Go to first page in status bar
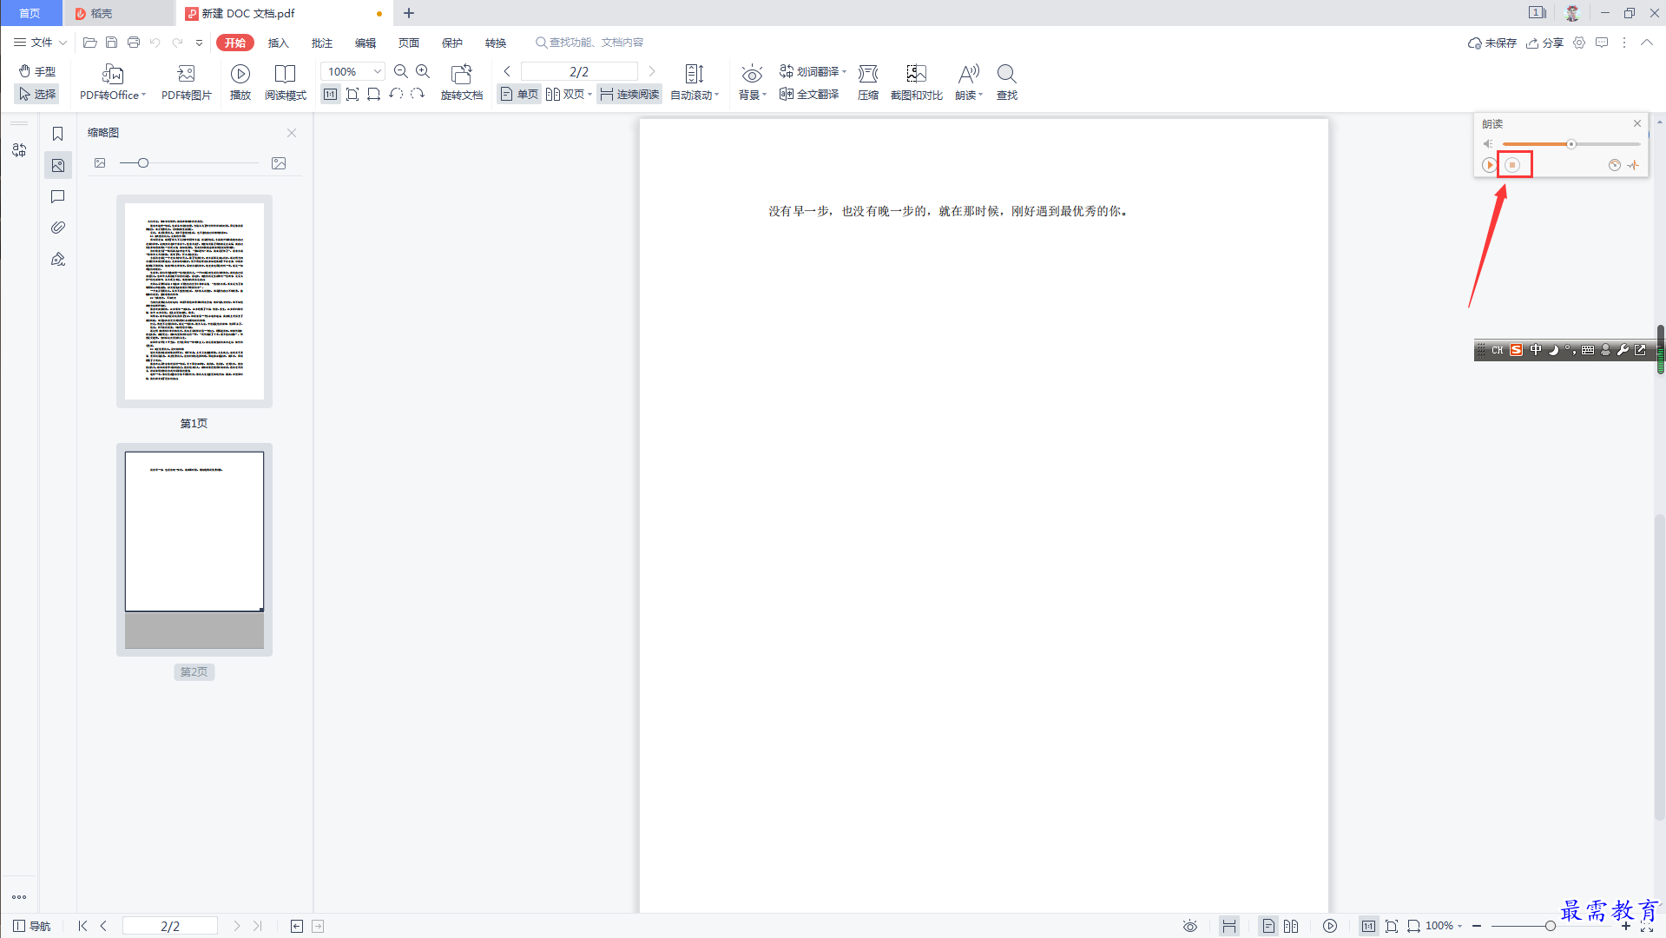1666x938 pixels. (x=82, y=926)
